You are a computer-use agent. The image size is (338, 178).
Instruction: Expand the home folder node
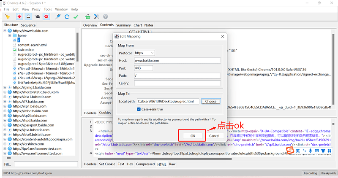click(x=10, y=35)
